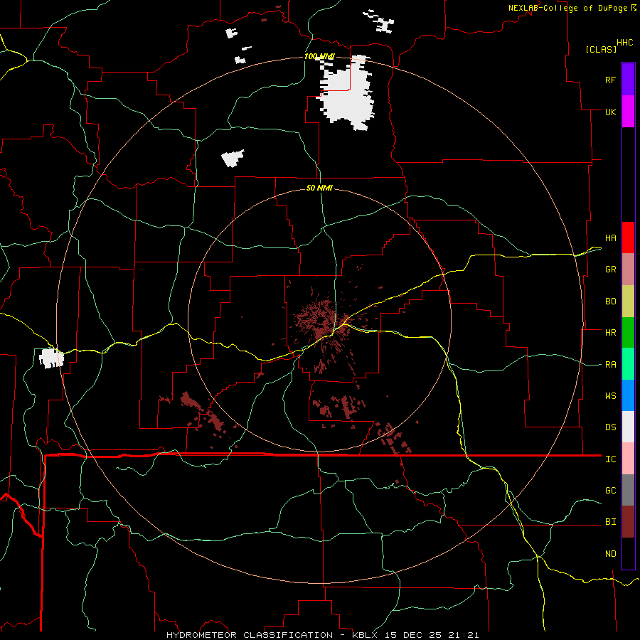This screenshot has height=640, width=640.
Task: Click the [CLAS] unit label
Action: click(x=601, y=50)
